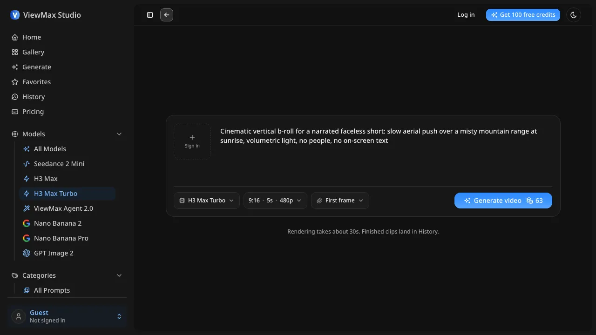This screenshot has width=596, height=335.
Task: Select Seedance 2 Mini model
Action: (67, 164)
